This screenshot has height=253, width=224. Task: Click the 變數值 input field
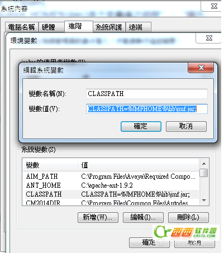click(x=147, y=109)
